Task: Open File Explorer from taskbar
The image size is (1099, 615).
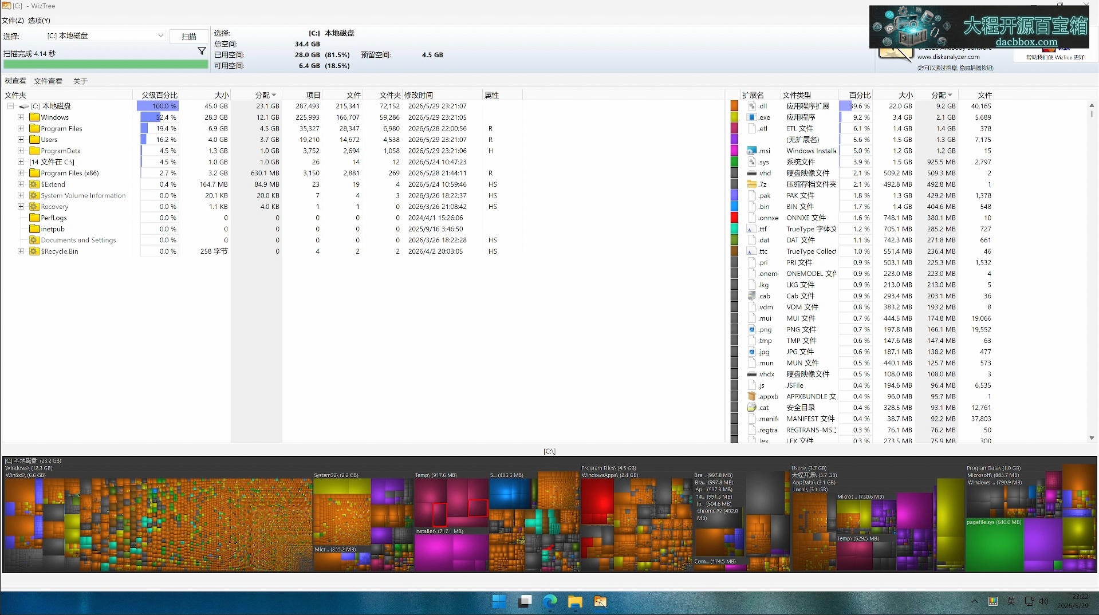Action: pos(575,601)
